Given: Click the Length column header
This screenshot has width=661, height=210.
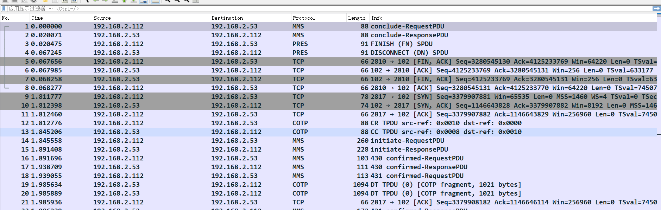Looking at the screenshot, I should click(x=357, y=18).
